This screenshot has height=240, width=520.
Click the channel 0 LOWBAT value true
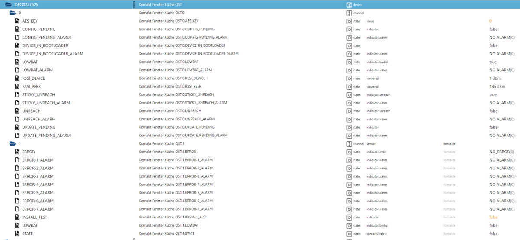(x=493, y=62)
